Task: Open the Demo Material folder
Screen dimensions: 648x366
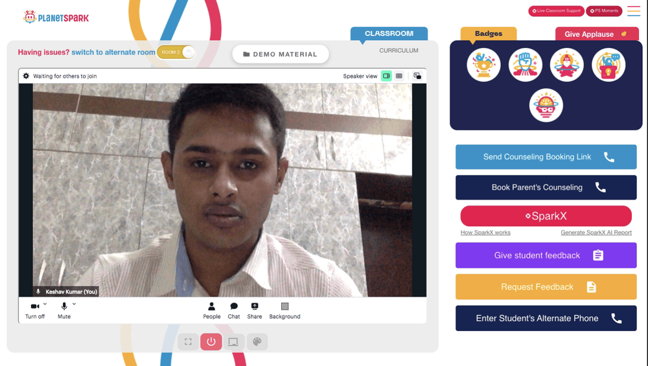Action: click(281, 54)
